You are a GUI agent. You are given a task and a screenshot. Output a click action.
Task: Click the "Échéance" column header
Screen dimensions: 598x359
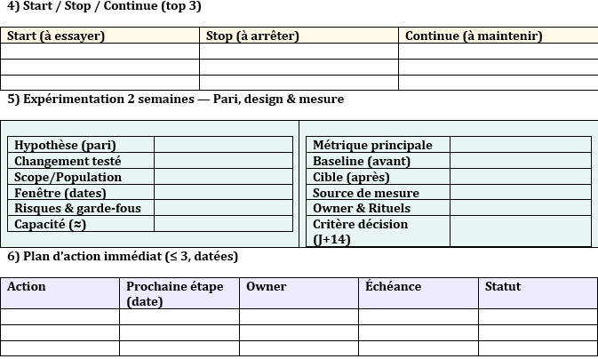point(418,293)
